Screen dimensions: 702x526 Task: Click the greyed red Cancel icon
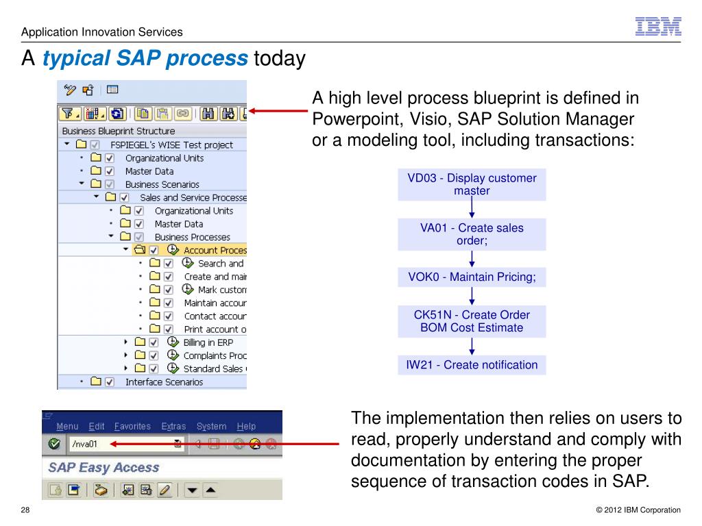(x=271, y=444)
